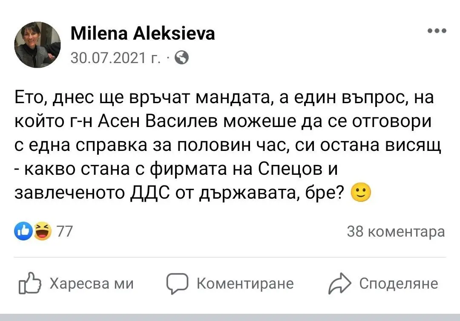Open the list of 77 reactions
The height and width of the screenshot is (321, 460).
pyautogui.click(x=64, y=232)
